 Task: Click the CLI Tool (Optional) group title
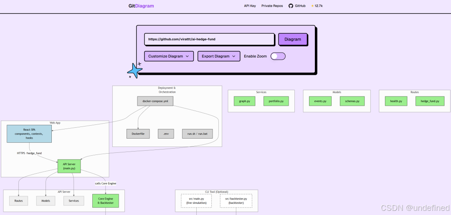(217, 192)
